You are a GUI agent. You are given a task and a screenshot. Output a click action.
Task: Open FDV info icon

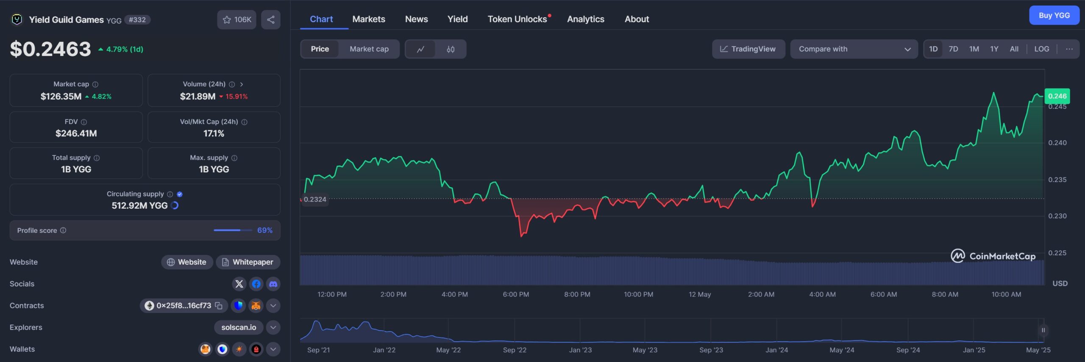pos(84,122)
